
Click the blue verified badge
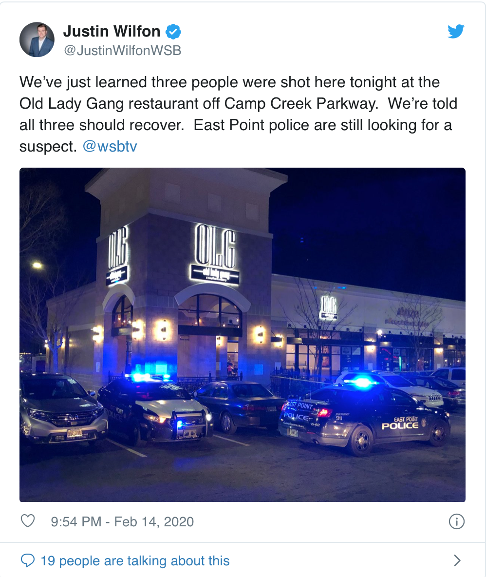173,32
